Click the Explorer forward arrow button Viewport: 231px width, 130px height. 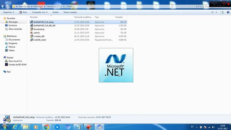pos(7,6)
